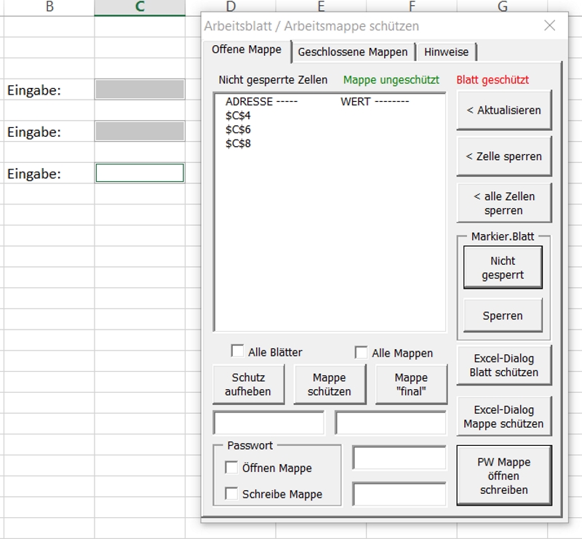The width and height of the screenshot is (582, 539).
Task: Click the Aktualisieren button
Action: pos(503,111)
